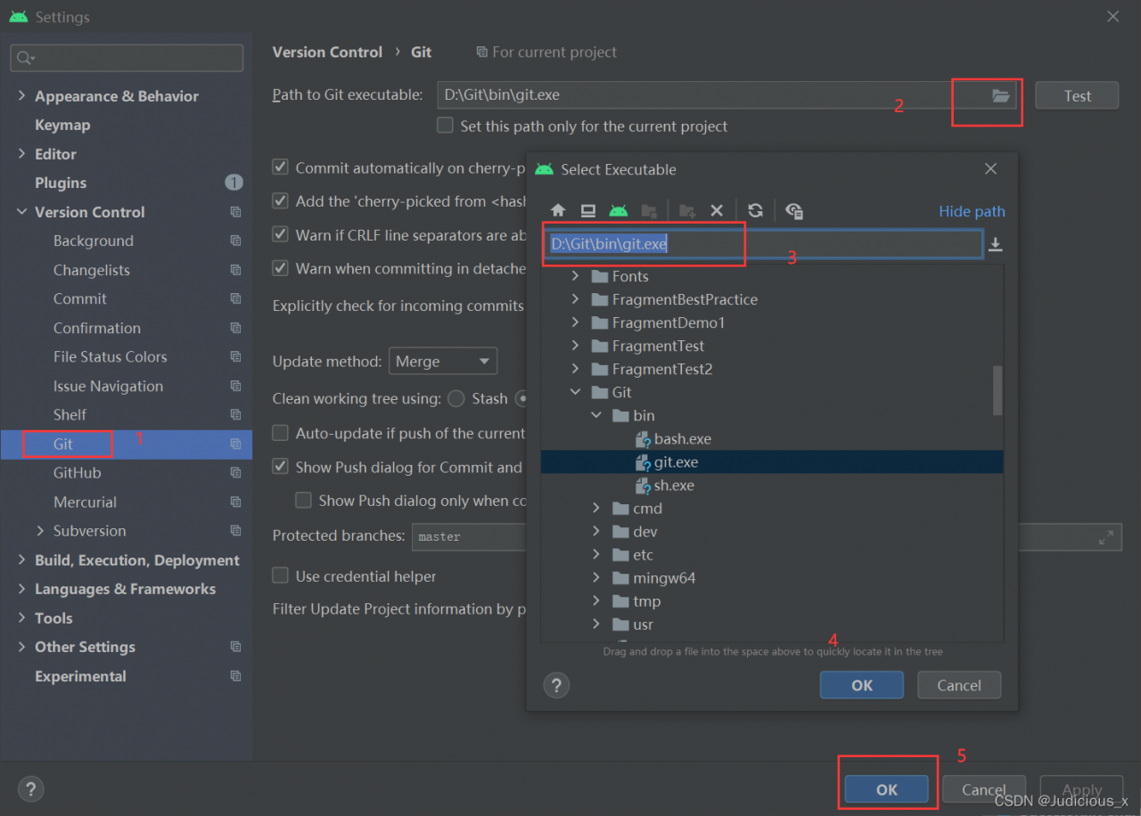This screenshot has width=1141, height=816.
Task: Click the search magnifier icon in settings search box
Action: 25,58
